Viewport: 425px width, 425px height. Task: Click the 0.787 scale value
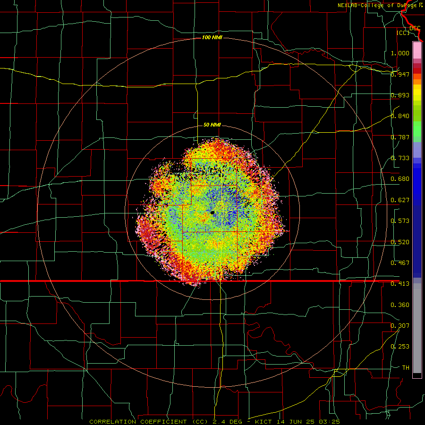click(x=400, y=137)
